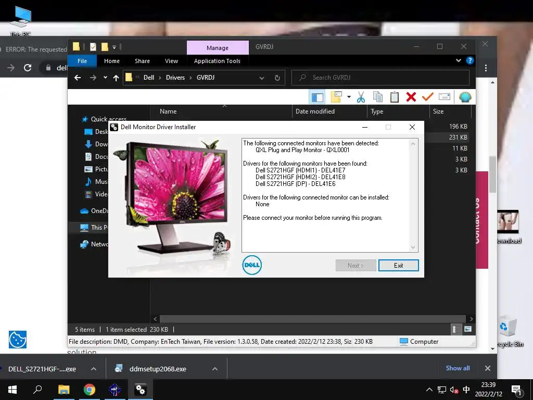
Task: Sort by the Size column header
Action: [x=438, y=111]
